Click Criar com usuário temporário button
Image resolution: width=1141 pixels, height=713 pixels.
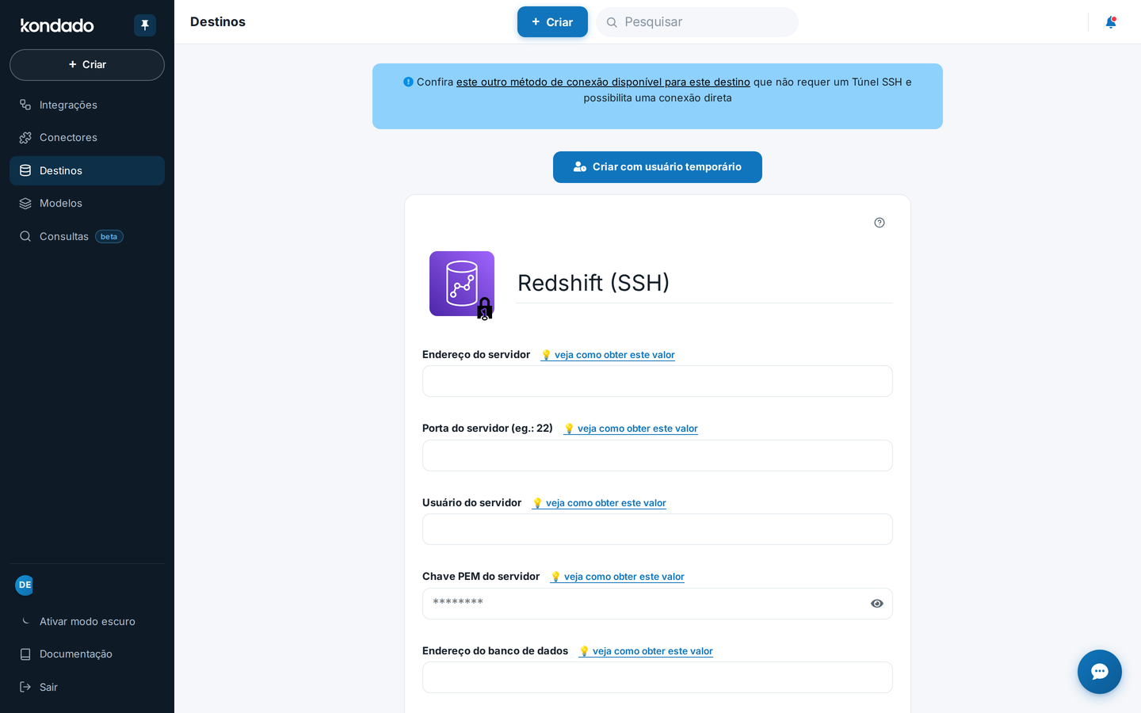(x=658, y=167)
